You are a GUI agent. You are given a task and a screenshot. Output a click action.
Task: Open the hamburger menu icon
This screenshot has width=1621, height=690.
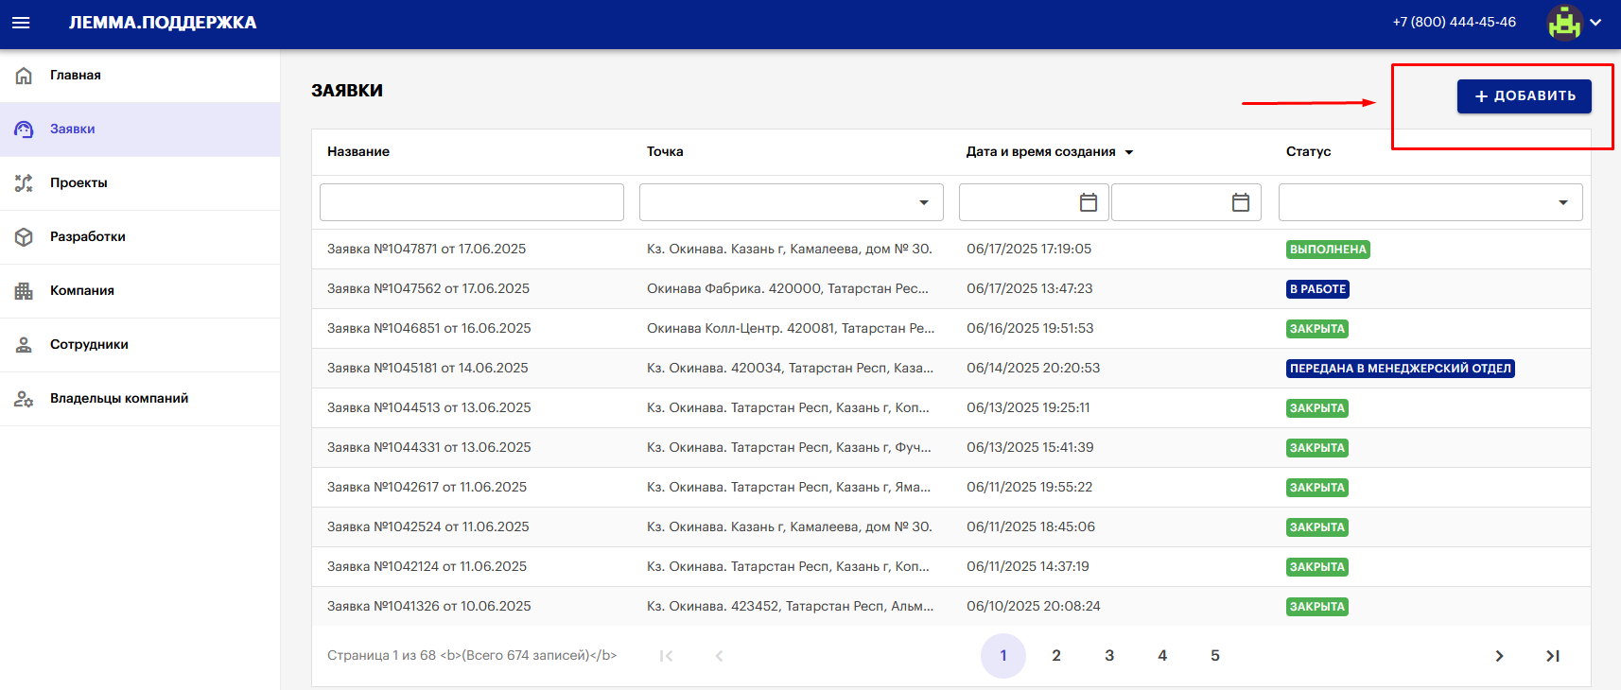click(21, 23)
